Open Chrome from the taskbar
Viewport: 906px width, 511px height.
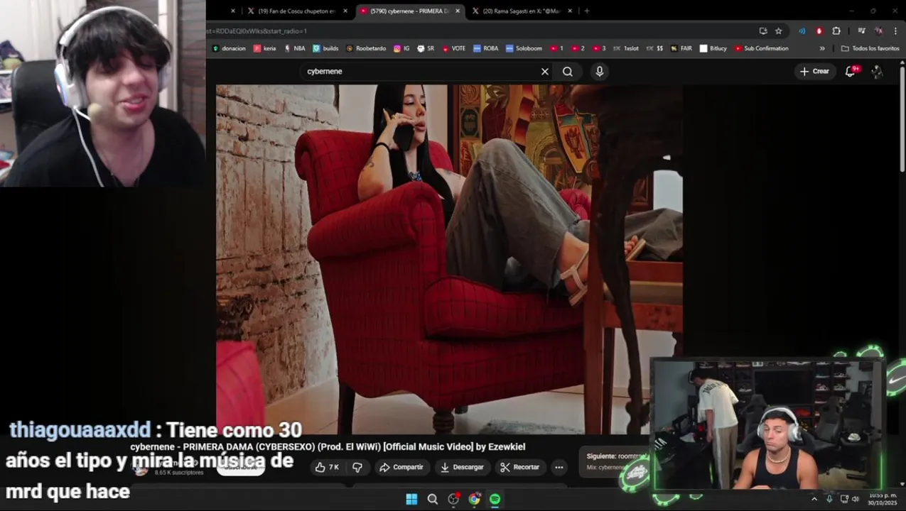[x=474, y=499]
